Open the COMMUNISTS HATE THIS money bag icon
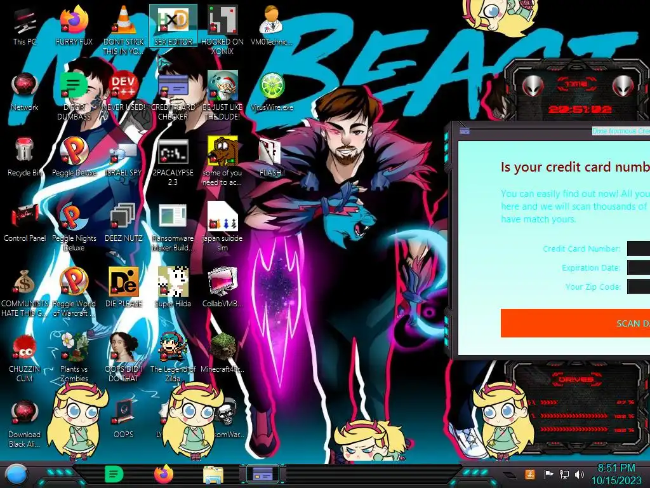650x488 pixels. tap(25, 292)
